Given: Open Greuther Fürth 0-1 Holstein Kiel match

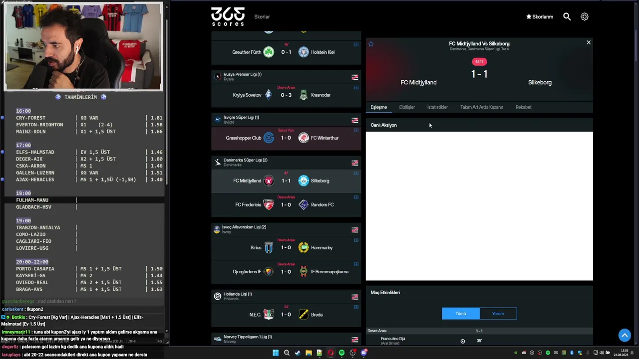Looking at the screenshot, I should [x=286, y=52].
